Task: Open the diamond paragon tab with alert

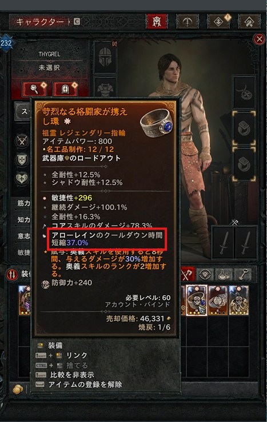Action: tap(218, 21)
